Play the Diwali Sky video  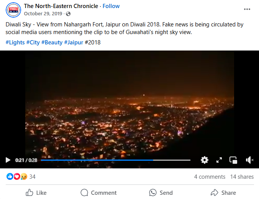8,160
